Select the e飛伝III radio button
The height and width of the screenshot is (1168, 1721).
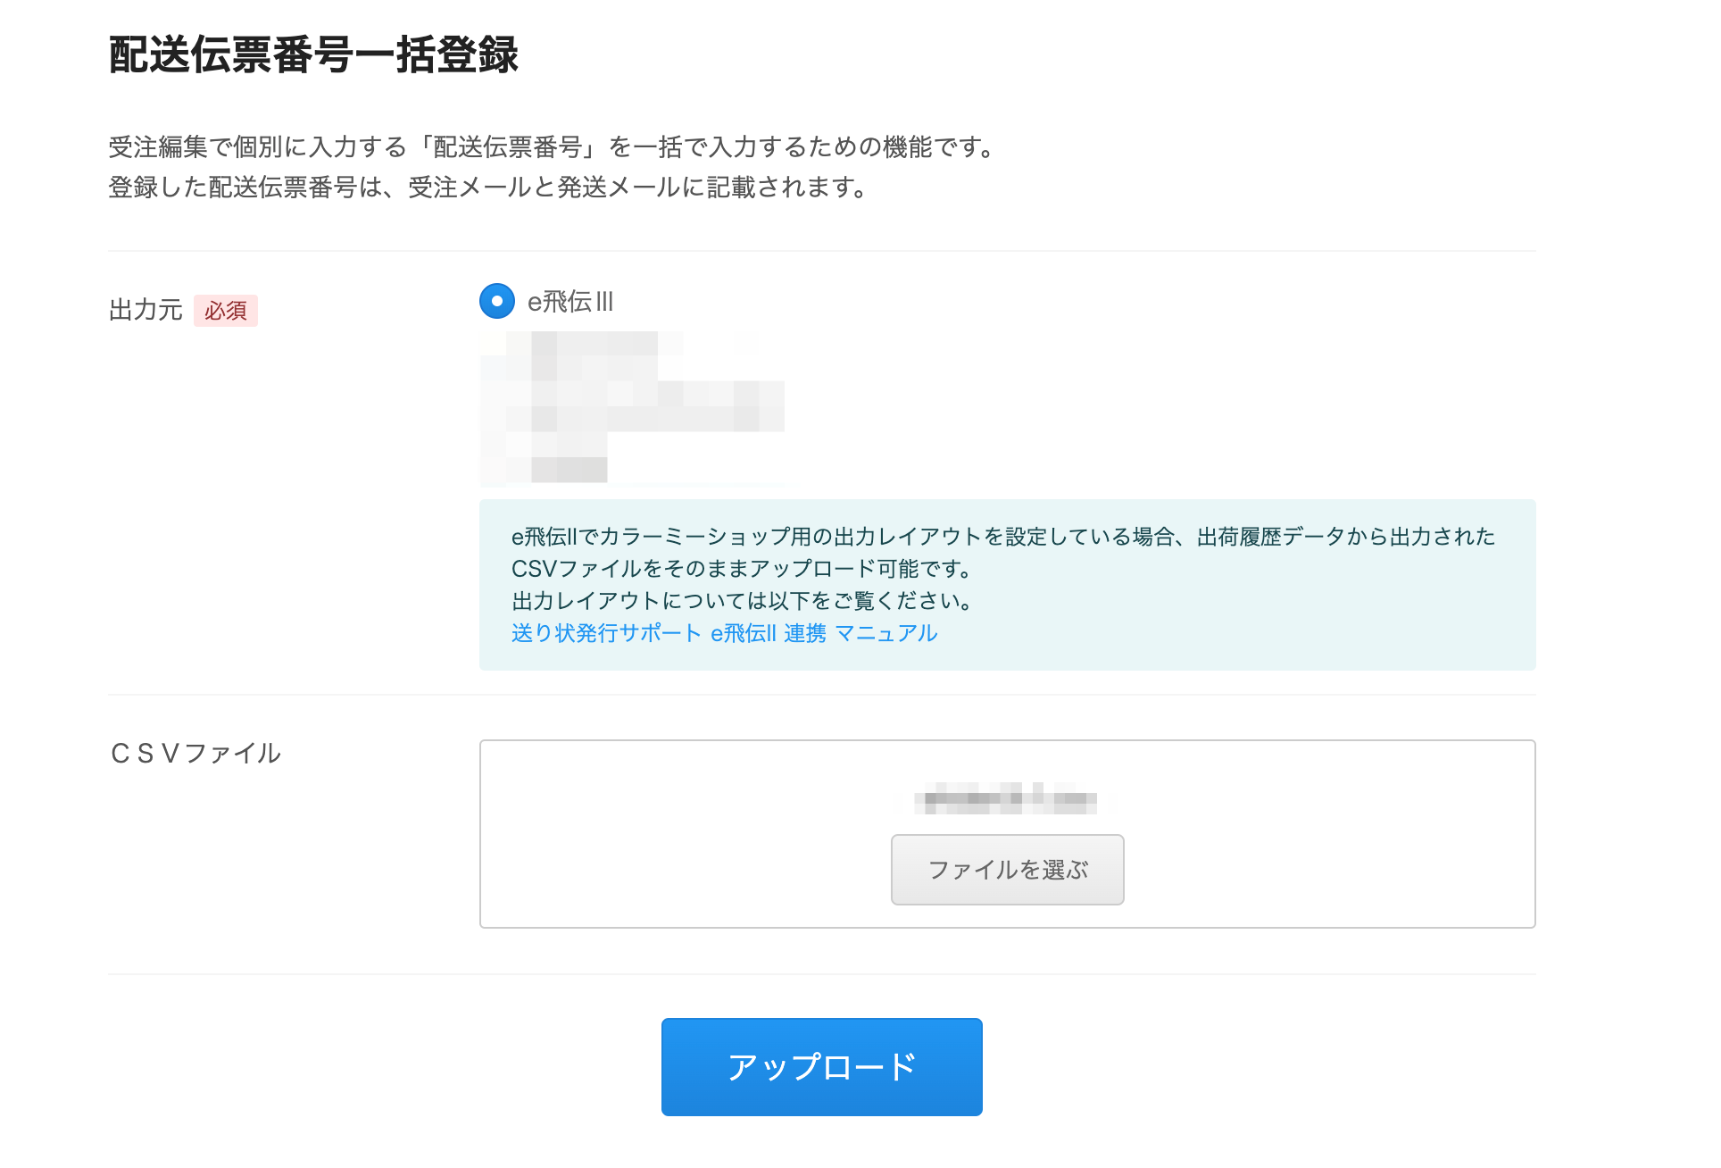pyautogui.click(x=497, y=301)
